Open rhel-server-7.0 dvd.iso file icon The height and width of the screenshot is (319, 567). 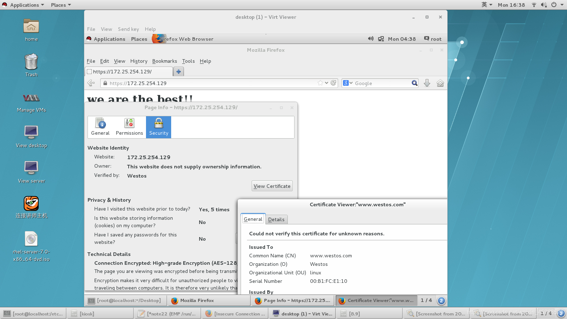click(x=31, y=239)
